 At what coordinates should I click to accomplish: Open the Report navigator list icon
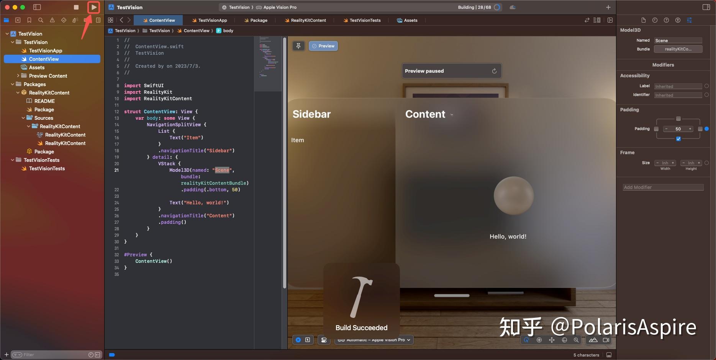click(x=98, y=20)
